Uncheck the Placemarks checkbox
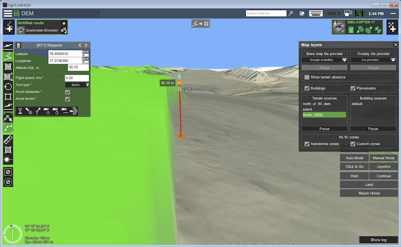Screen dimensions: 401x247 [353, 88]
